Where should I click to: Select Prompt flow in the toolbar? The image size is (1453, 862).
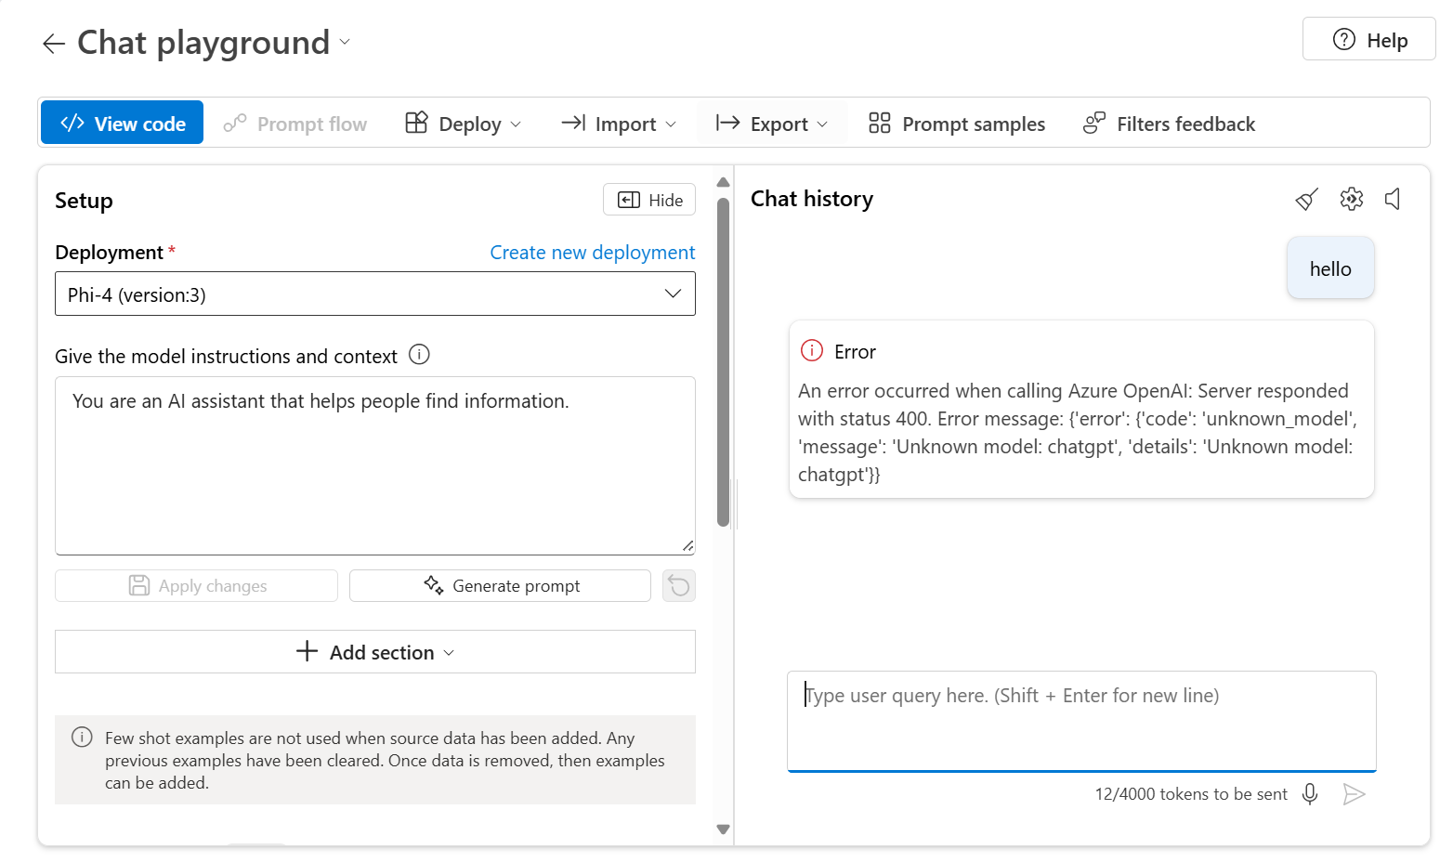point(295,124)
